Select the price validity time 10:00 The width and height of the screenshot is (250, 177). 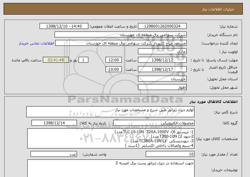pyautogui.click(x=114, y=69)
